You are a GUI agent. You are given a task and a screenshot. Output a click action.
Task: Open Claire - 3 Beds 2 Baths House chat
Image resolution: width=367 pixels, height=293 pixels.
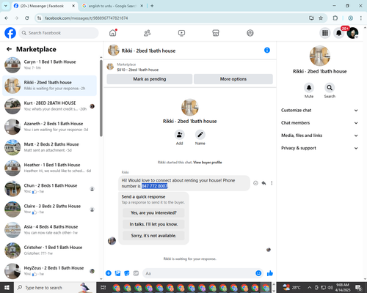(x=50, y=209)
